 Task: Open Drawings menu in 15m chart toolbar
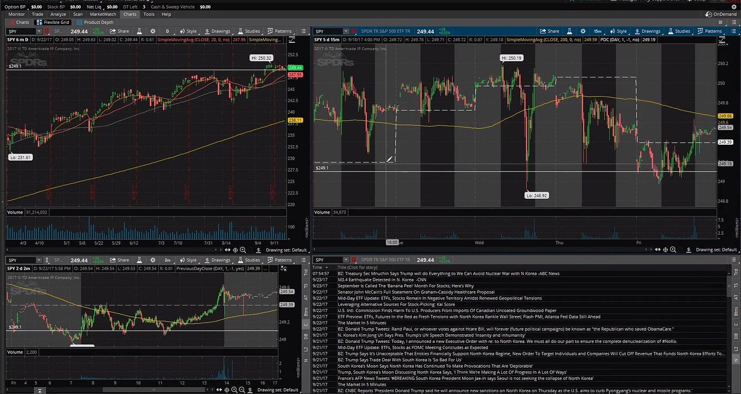(647, 31)
